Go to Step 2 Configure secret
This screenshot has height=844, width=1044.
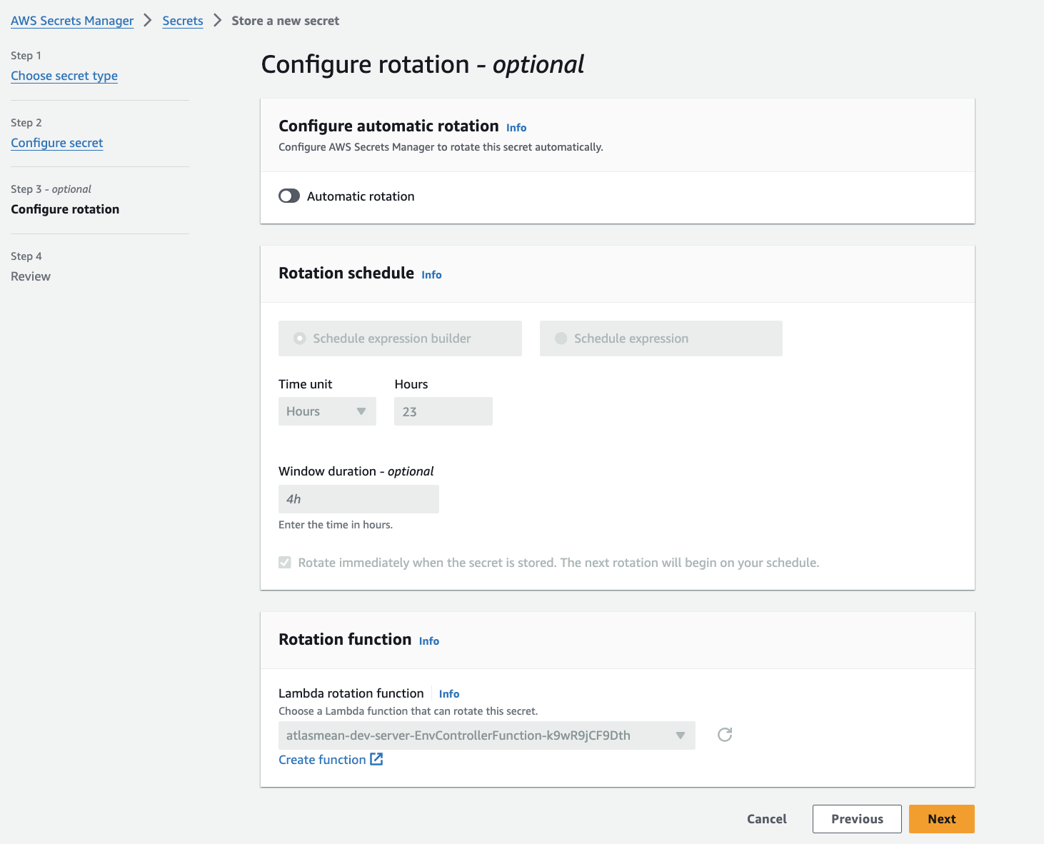tap(57, 143)
